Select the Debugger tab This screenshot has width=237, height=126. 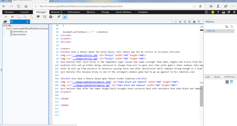click(41, 12)
